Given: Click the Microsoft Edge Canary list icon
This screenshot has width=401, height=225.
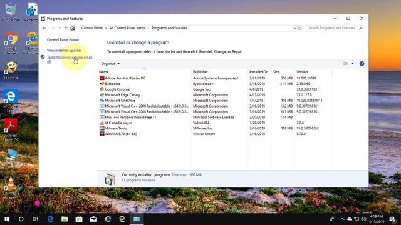Looking at the screenshot, I should tap(102, 95).
